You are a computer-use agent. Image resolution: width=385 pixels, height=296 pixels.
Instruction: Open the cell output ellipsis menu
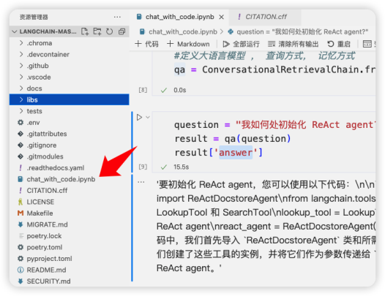(141, 182)
